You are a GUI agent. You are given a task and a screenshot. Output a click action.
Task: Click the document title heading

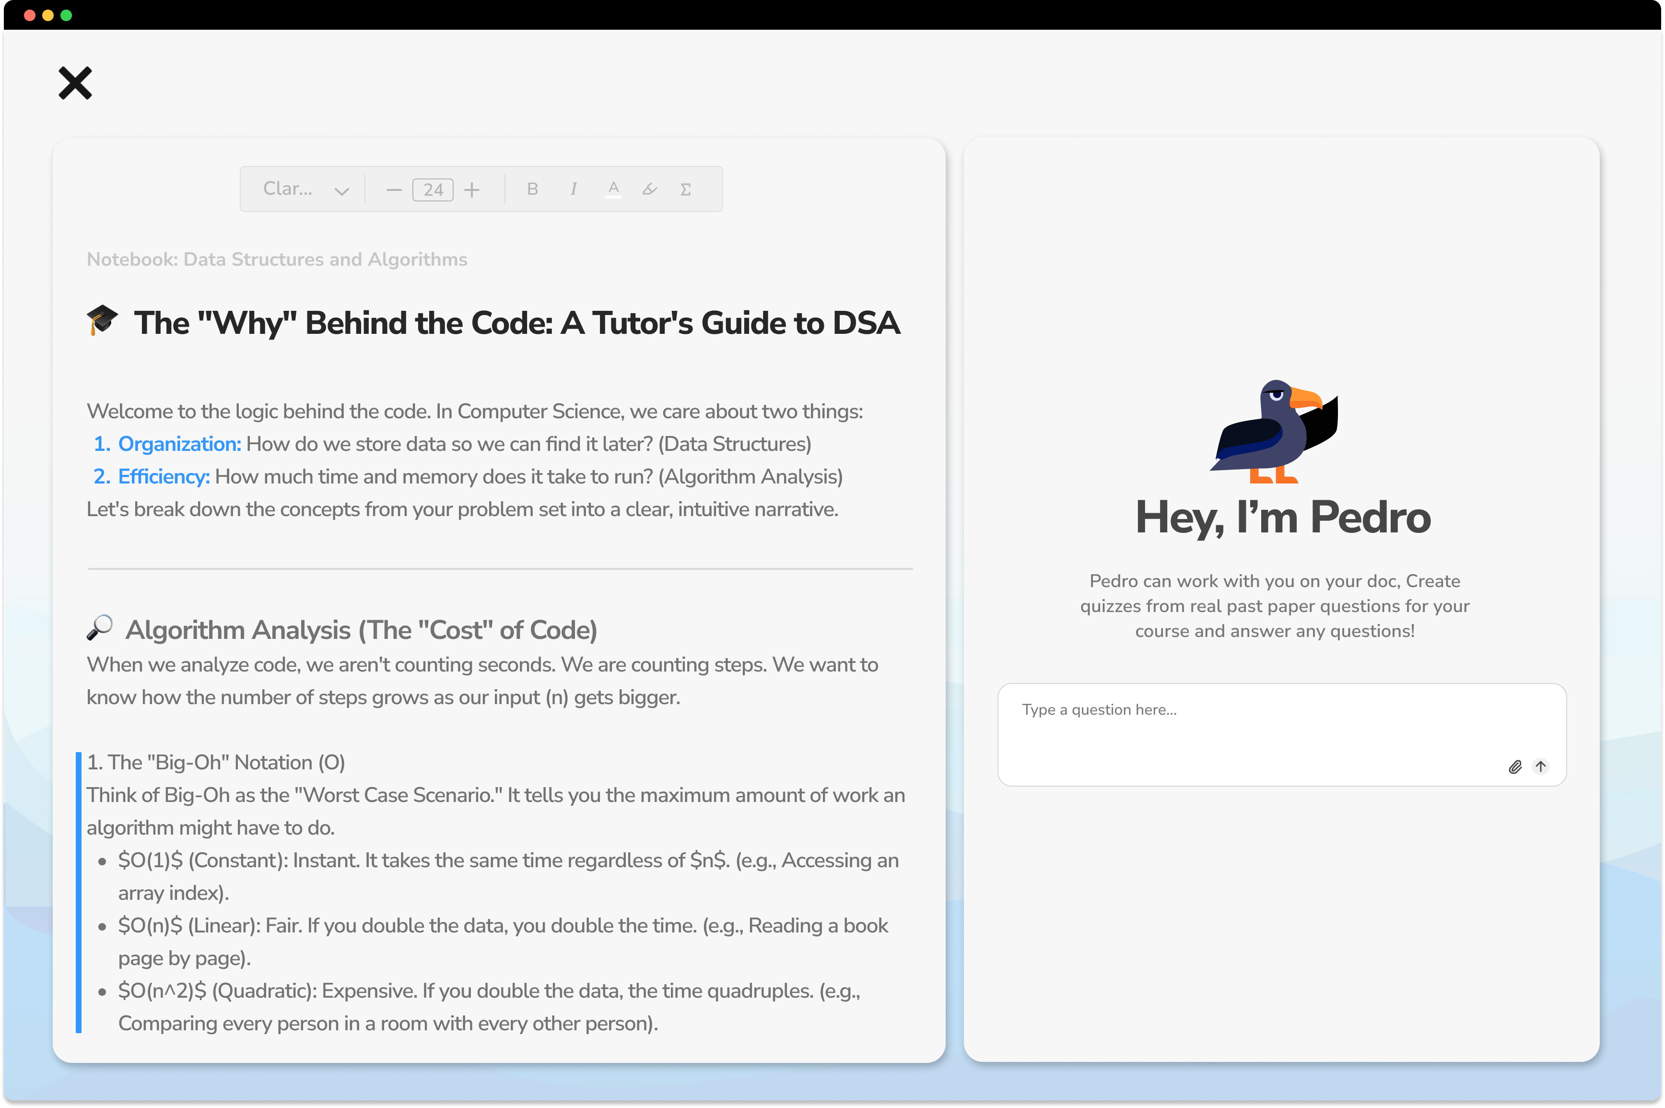click(x=516, y=323)
